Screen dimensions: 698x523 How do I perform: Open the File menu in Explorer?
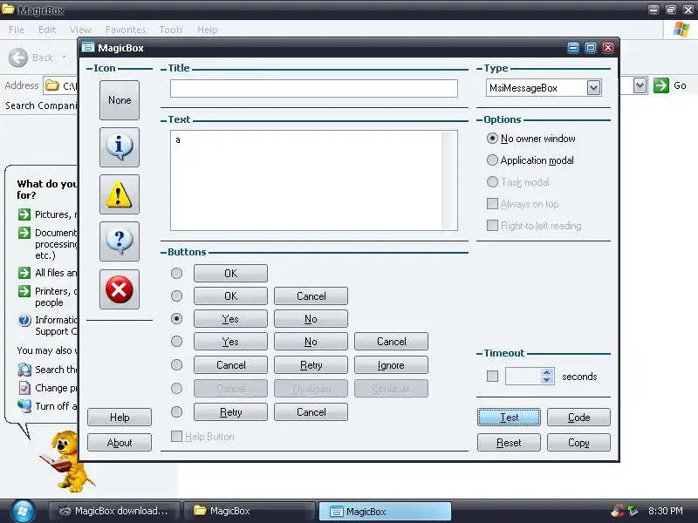coord(17,30)
